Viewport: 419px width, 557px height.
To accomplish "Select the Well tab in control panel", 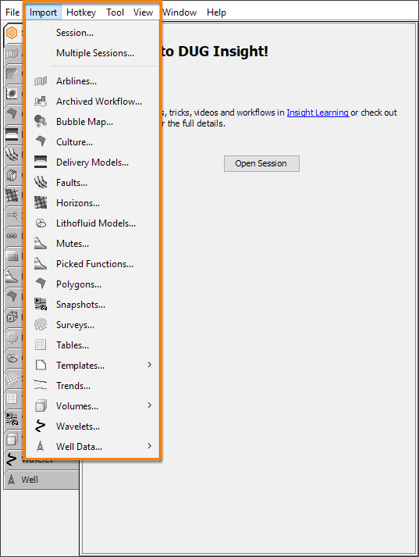I will (41, 480).
